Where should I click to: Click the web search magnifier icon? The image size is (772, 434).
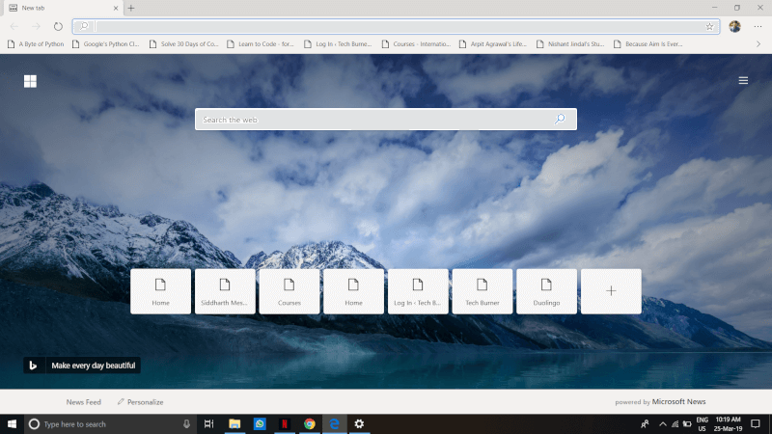(560, 119)
